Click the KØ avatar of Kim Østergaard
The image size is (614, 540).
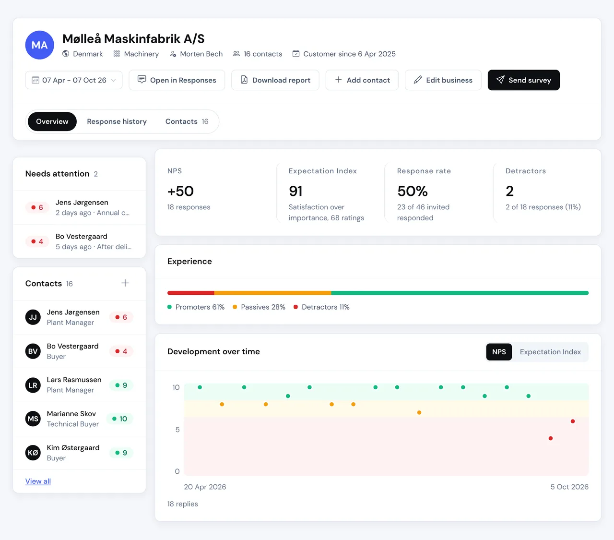[33, 453]
